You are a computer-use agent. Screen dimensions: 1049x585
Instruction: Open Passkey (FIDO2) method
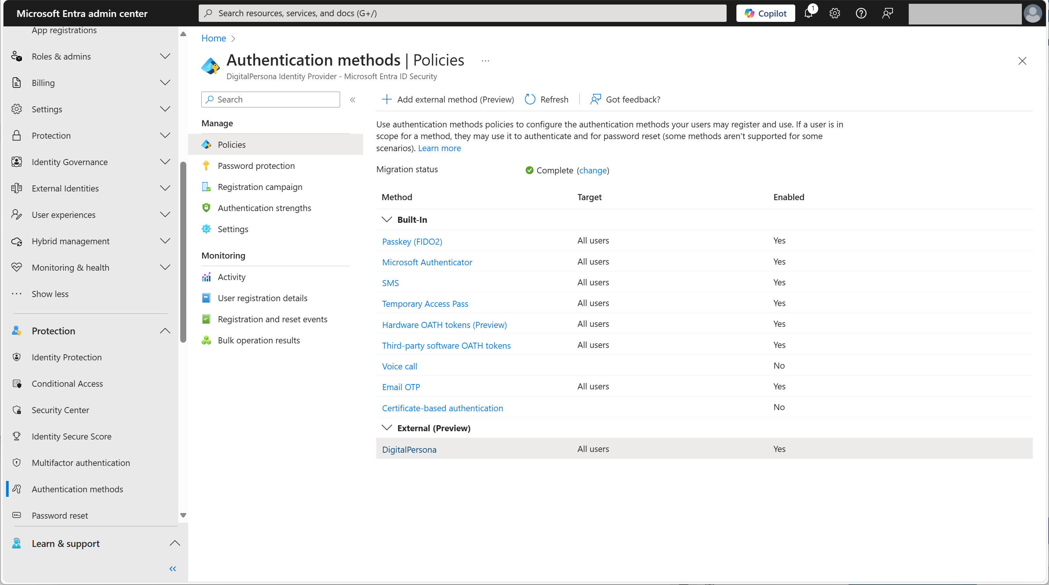tap(412, 241)
